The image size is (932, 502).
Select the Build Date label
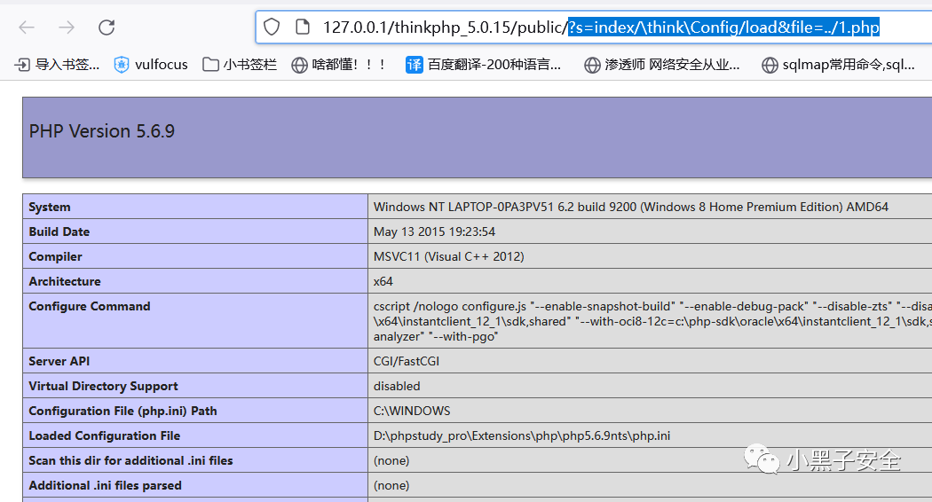click(59, 231)
